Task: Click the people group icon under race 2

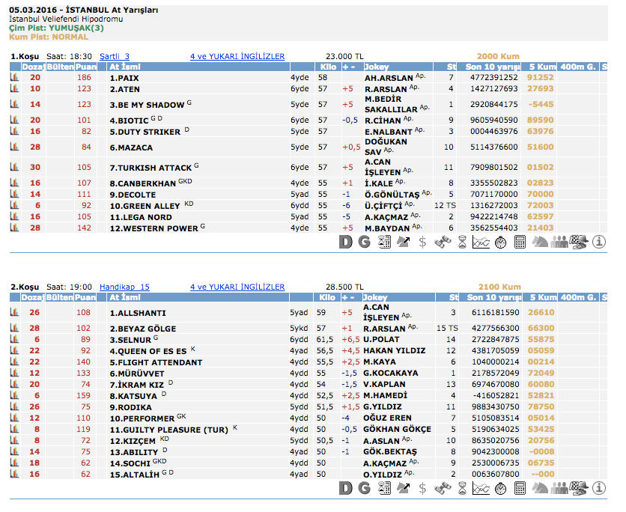Action: (x=559, y=489)
